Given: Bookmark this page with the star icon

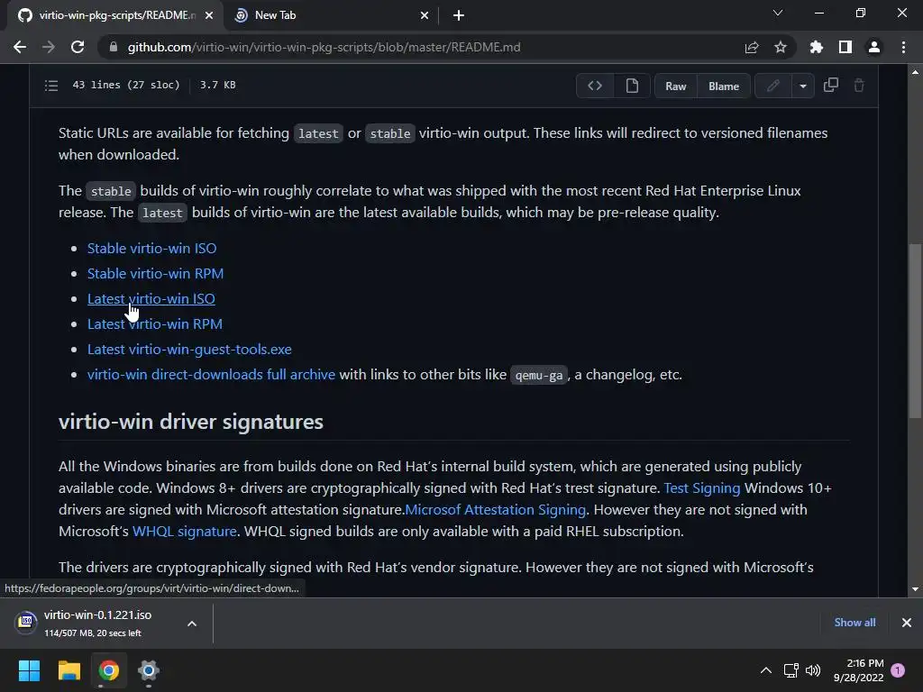Looking at the screenshot, I should (781, 47).
